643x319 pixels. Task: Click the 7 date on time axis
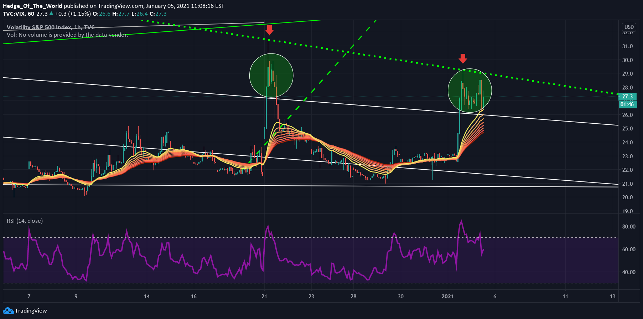pos(29,297)
